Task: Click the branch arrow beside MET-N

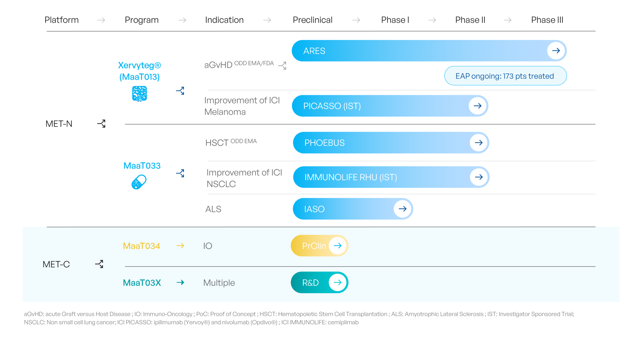Action: [x=101, y=124]
